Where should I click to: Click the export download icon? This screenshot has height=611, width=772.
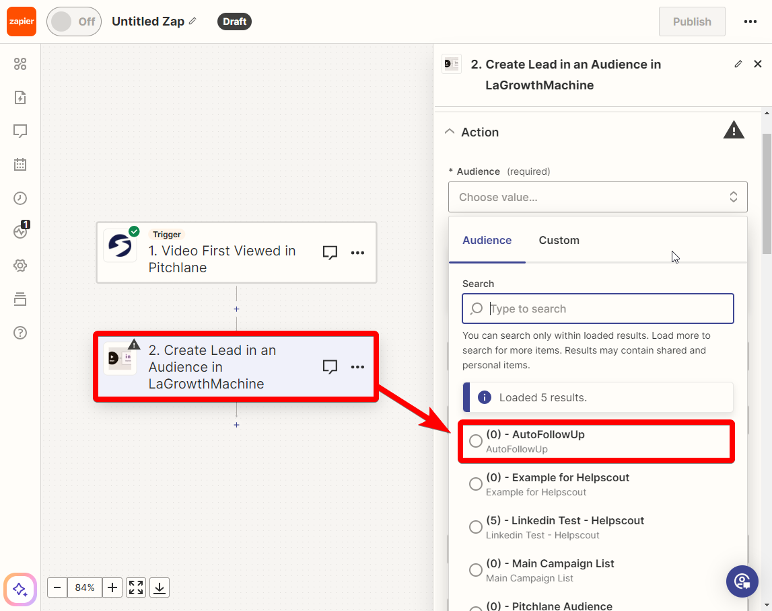tap(160, 587)
